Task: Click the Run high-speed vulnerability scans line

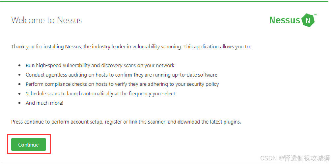Action: pos(100,65)
